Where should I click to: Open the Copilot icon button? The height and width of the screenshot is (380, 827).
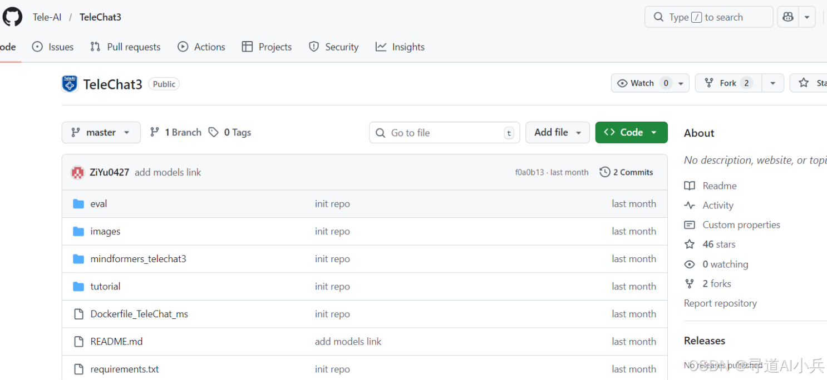tap(787, 17)
